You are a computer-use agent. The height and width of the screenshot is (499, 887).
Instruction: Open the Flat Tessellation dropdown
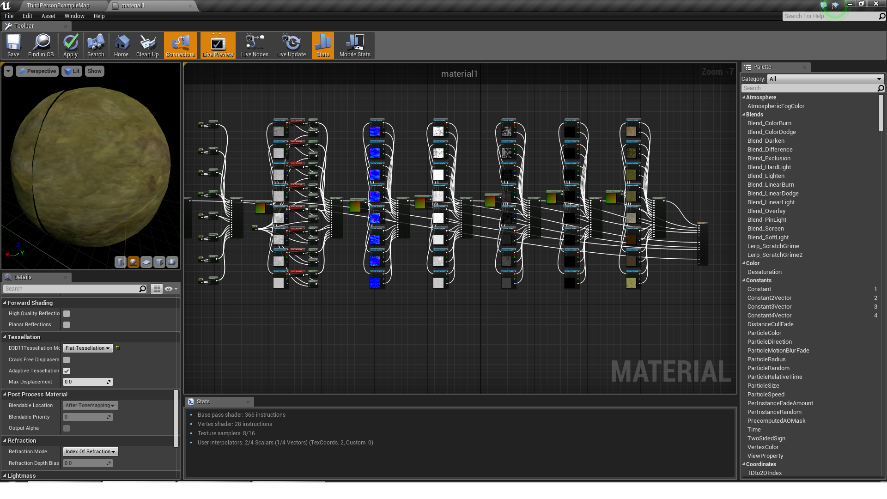click(x=88, y=348)
